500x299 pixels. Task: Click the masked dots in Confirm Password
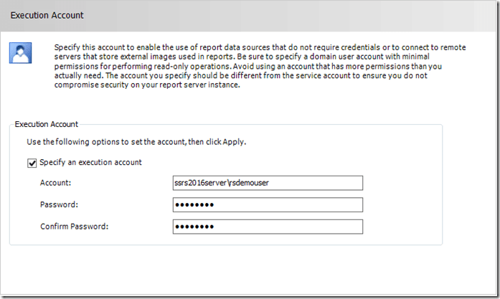[x=194, y=227]
